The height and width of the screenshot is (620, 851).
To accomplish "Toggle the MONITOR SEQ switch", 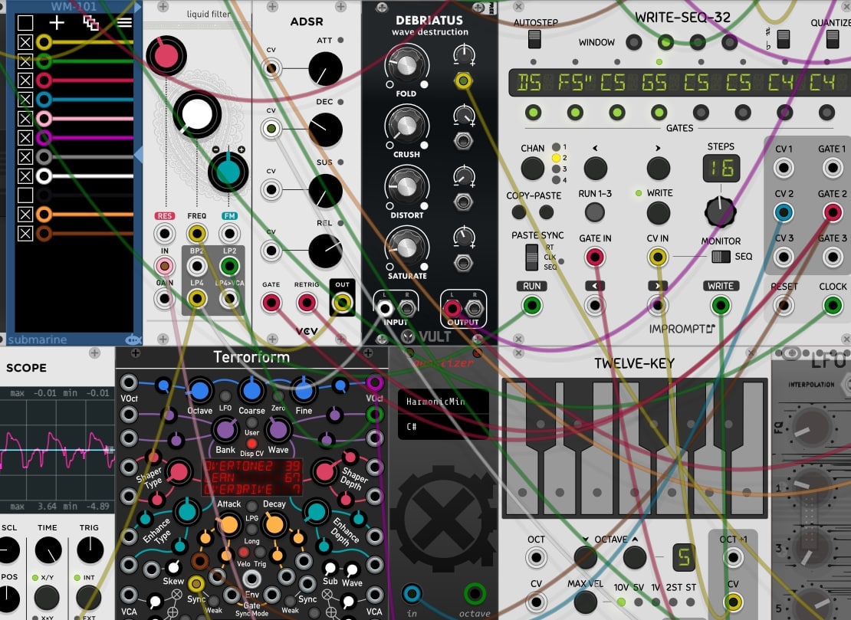I will [x=721, y=257].
